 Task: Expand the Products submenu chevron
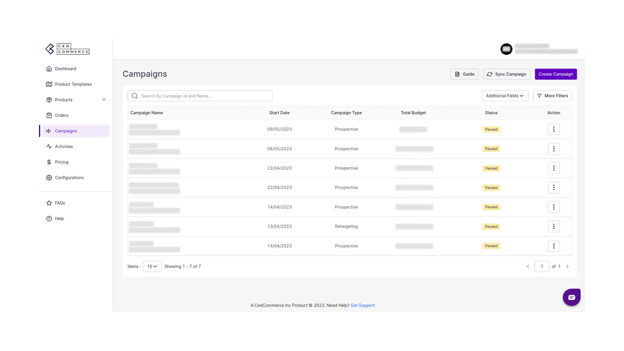pos(104,100)
